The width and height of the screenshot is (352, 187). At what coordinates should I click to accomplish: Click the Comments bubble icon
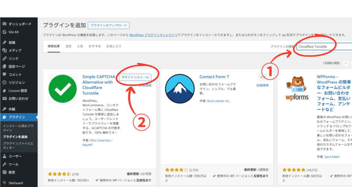pos(4,75)
